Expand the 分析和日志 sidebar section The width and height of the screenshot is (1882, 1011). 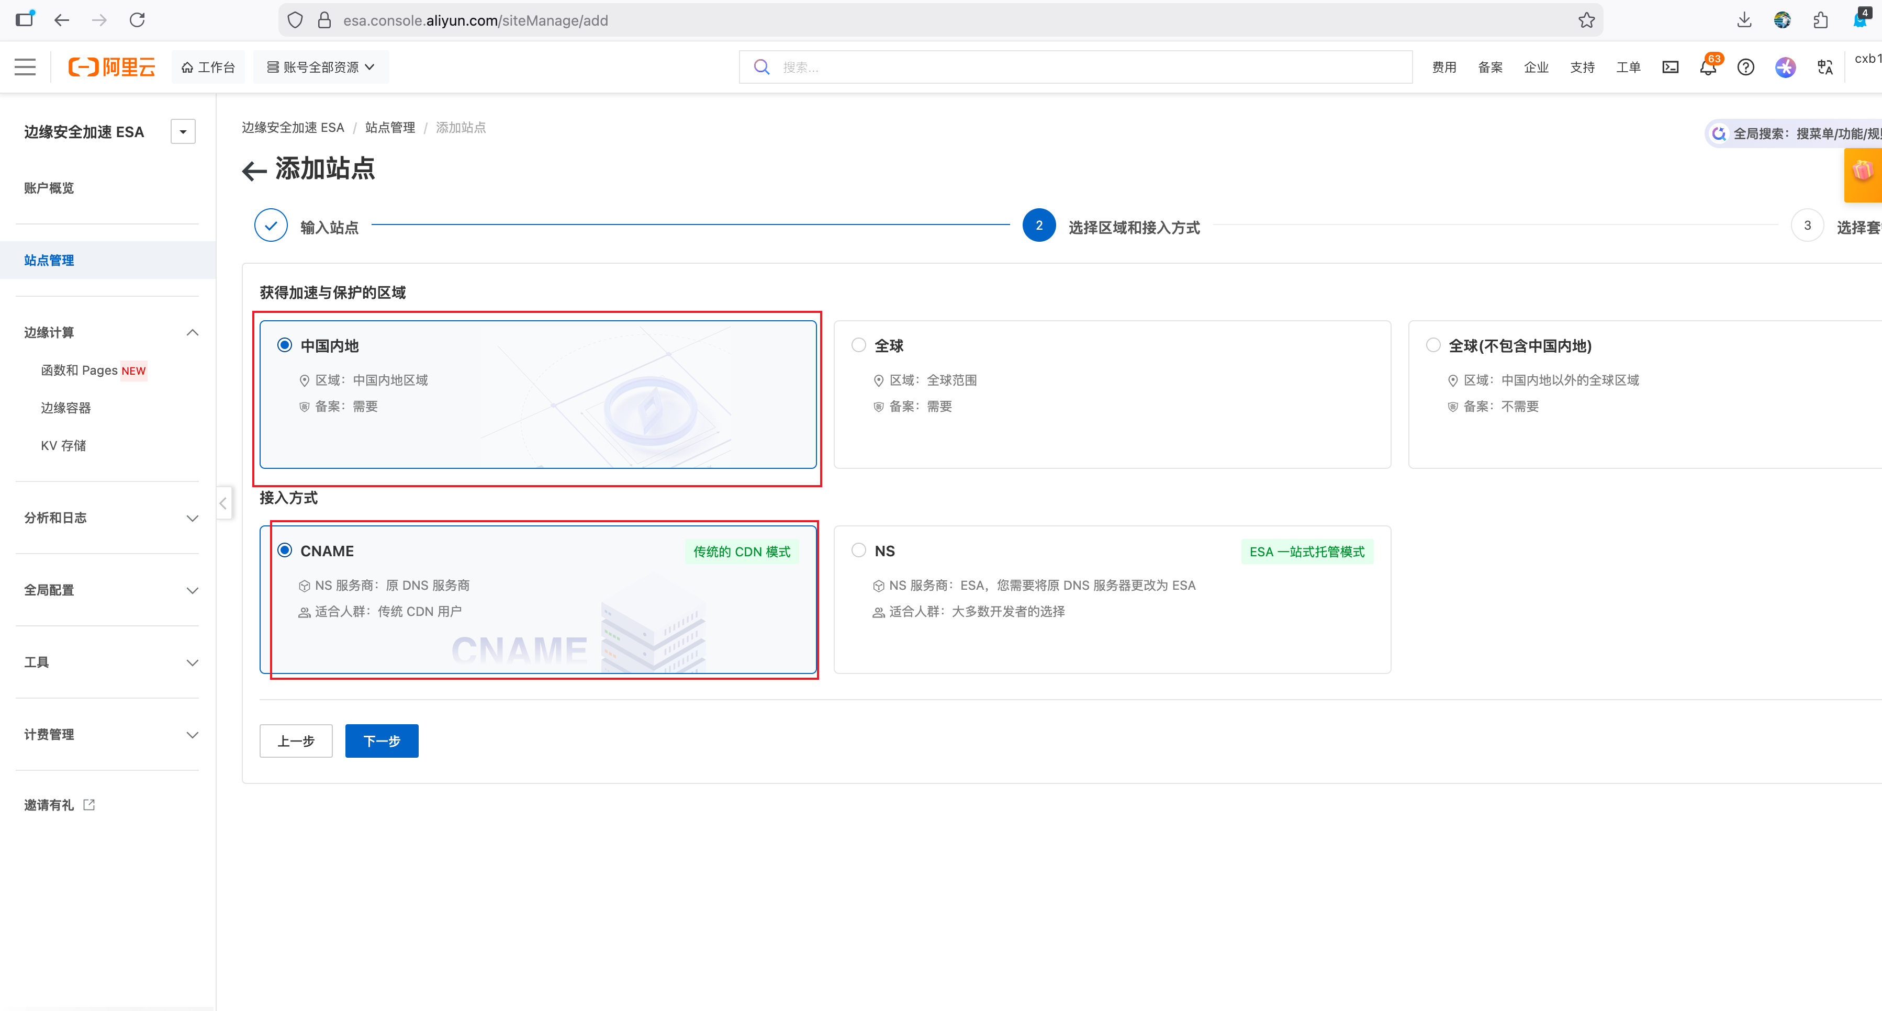(x=109, y=518)
